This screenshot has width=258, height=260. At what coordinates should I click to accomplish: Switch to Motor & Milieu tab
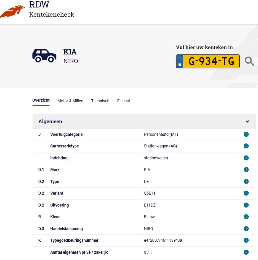pos(70,101)
